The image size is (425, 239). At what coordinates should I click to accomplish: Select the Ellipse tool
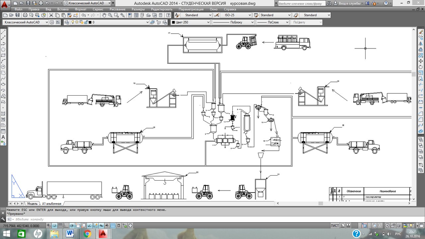3,84
